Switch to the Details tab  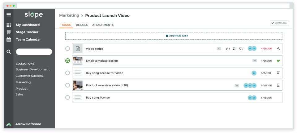tap(82, 25)
